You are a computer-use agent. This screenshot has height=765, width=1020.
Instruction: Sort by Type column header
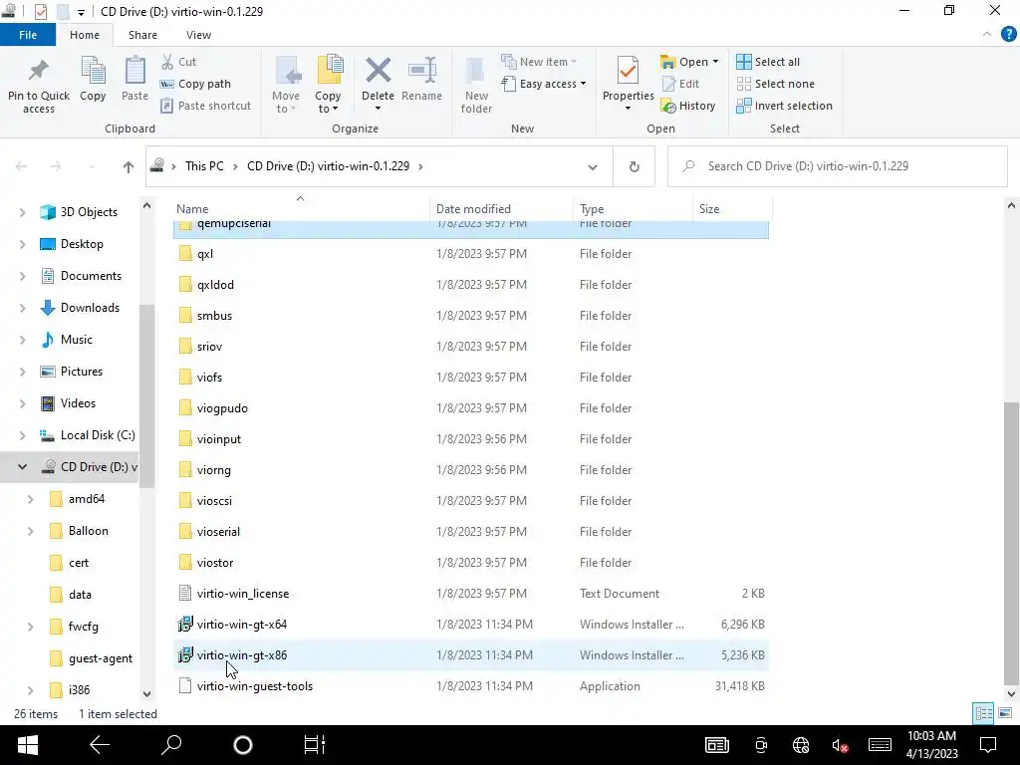633,209
